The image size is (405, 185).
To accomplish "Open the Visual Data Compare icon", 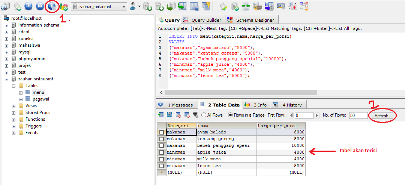I will (x=292, y=6).
